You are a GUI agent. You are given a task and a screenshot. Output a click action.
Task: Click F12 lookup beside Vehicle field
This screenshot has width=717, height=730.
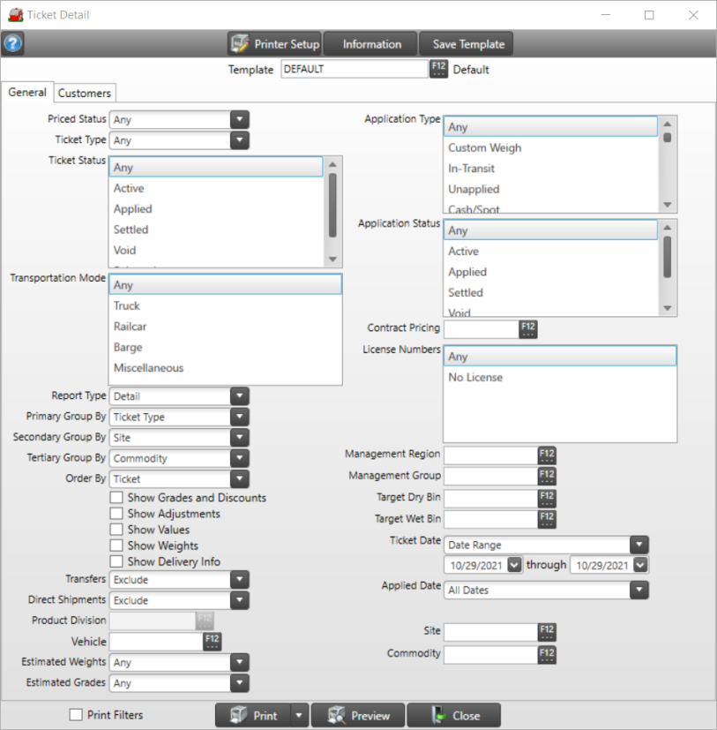click(213, 641)
